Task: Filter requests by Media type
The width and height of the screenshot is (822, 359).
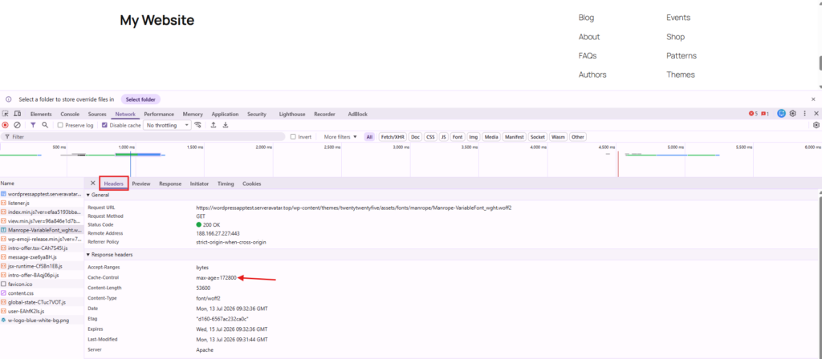Action: (491, 136)
